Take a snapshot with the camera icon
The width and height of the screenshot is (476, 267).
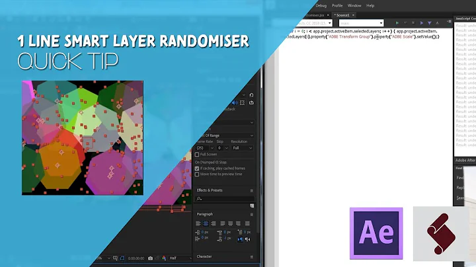[150, 258]
